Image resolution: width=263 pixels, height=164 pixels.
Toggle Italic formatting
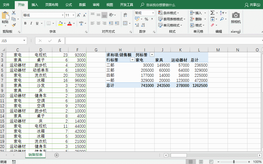tap(31, 23)
